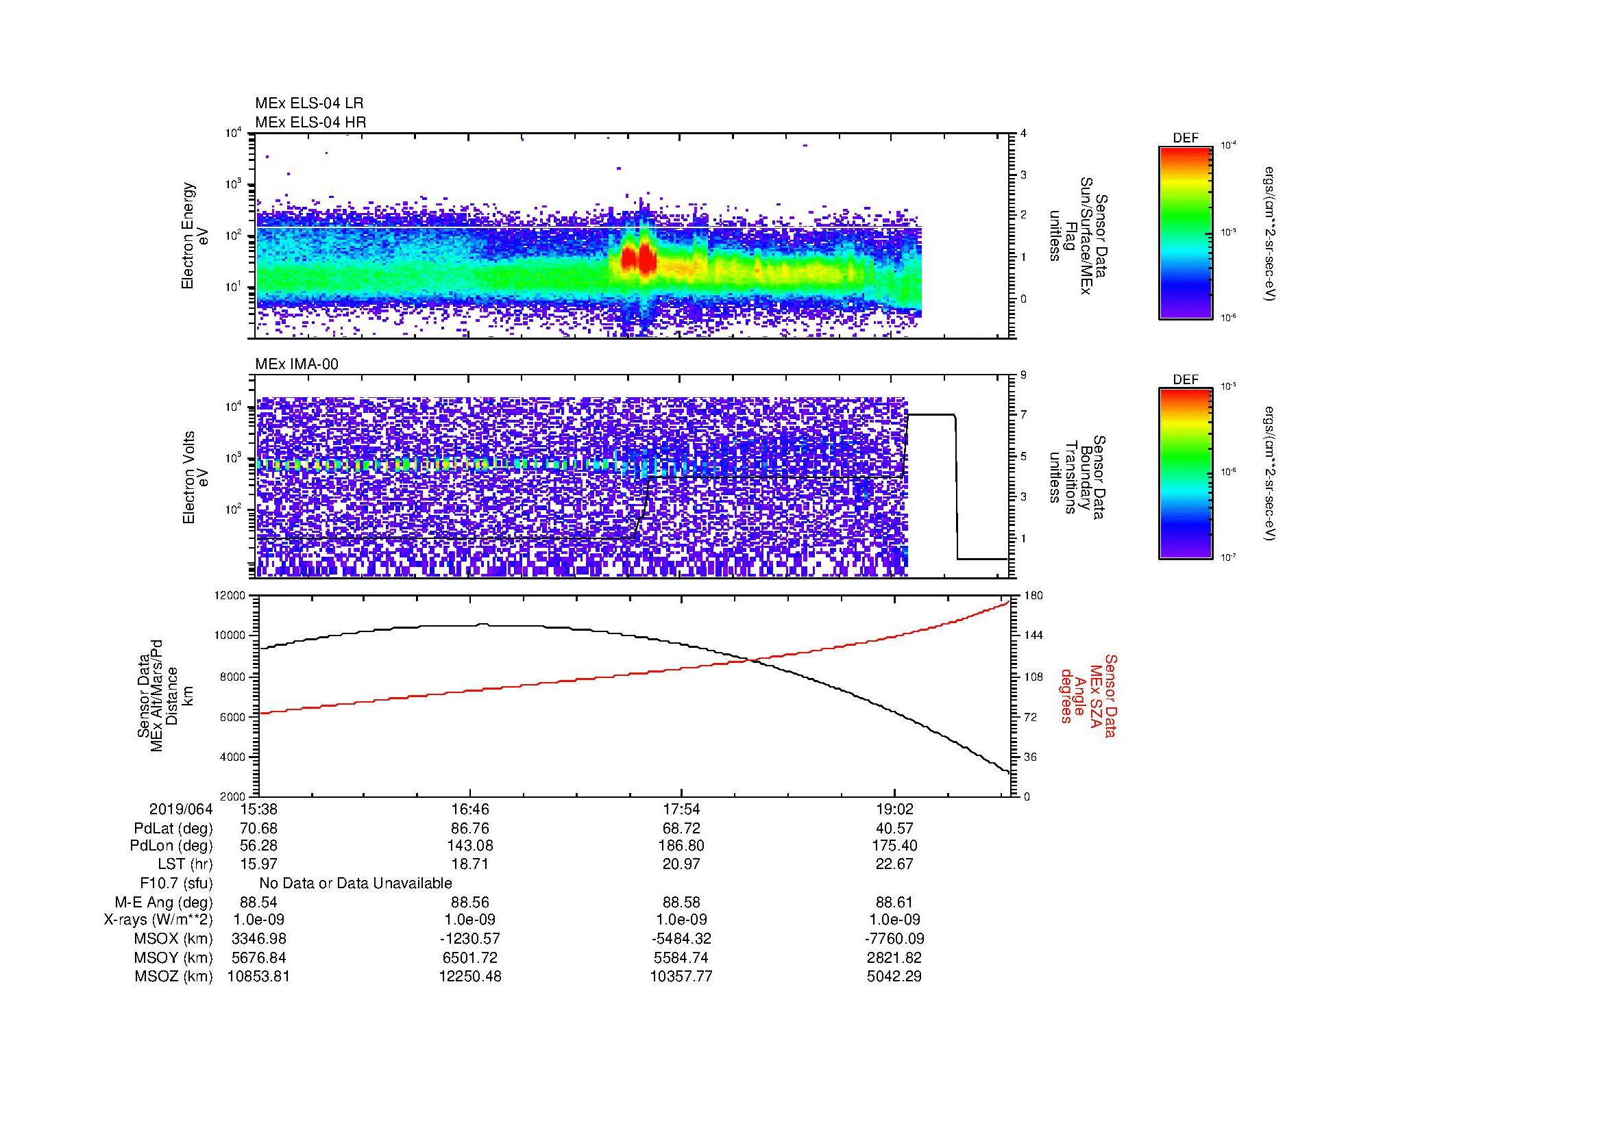
Task: Click the 'PdLon (deg)' row label
Action: click(171, 846)
